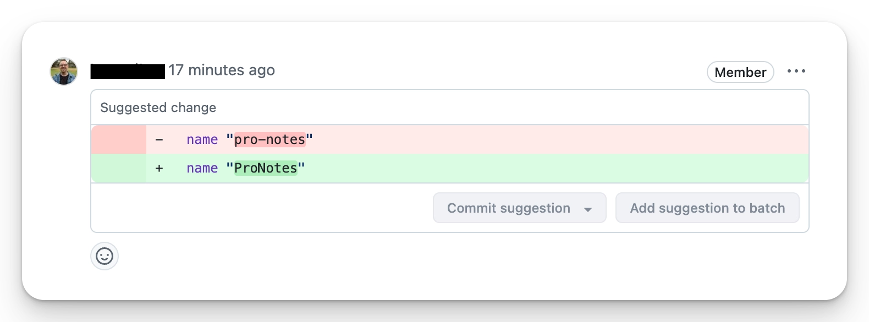Click the name keyword on the added line
The height and width of the screenshot is (322, 869).
tap(202, 168)
